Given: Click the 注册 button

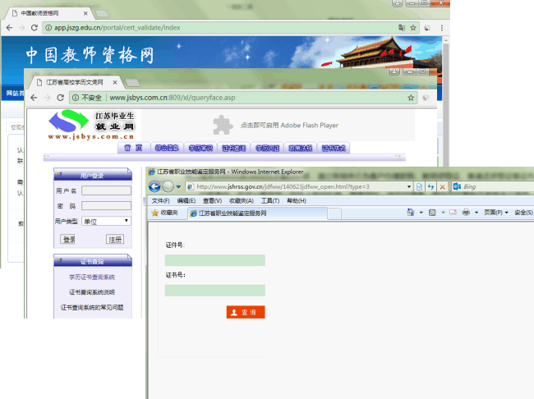Looking at the screenshot, I should tap(115, 240).
